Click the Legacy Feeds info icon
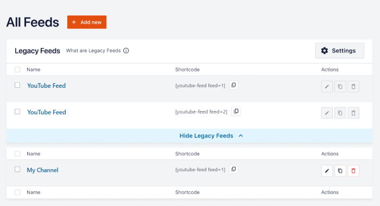Viewport: 380px width, 206px height. [x=126, y=50]
